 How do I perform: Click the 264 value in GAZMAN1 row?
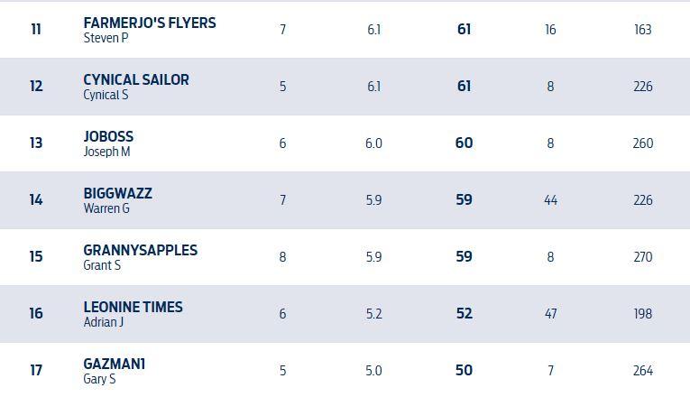point(642,371)
